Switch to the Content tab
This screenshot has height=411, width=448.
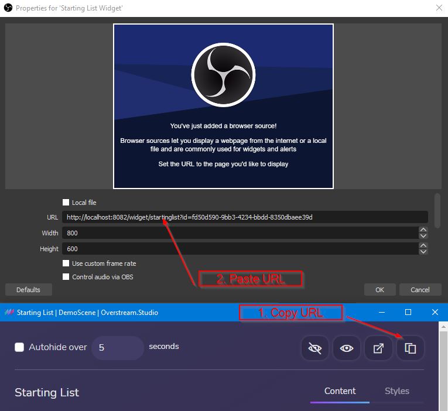point(340,391)
